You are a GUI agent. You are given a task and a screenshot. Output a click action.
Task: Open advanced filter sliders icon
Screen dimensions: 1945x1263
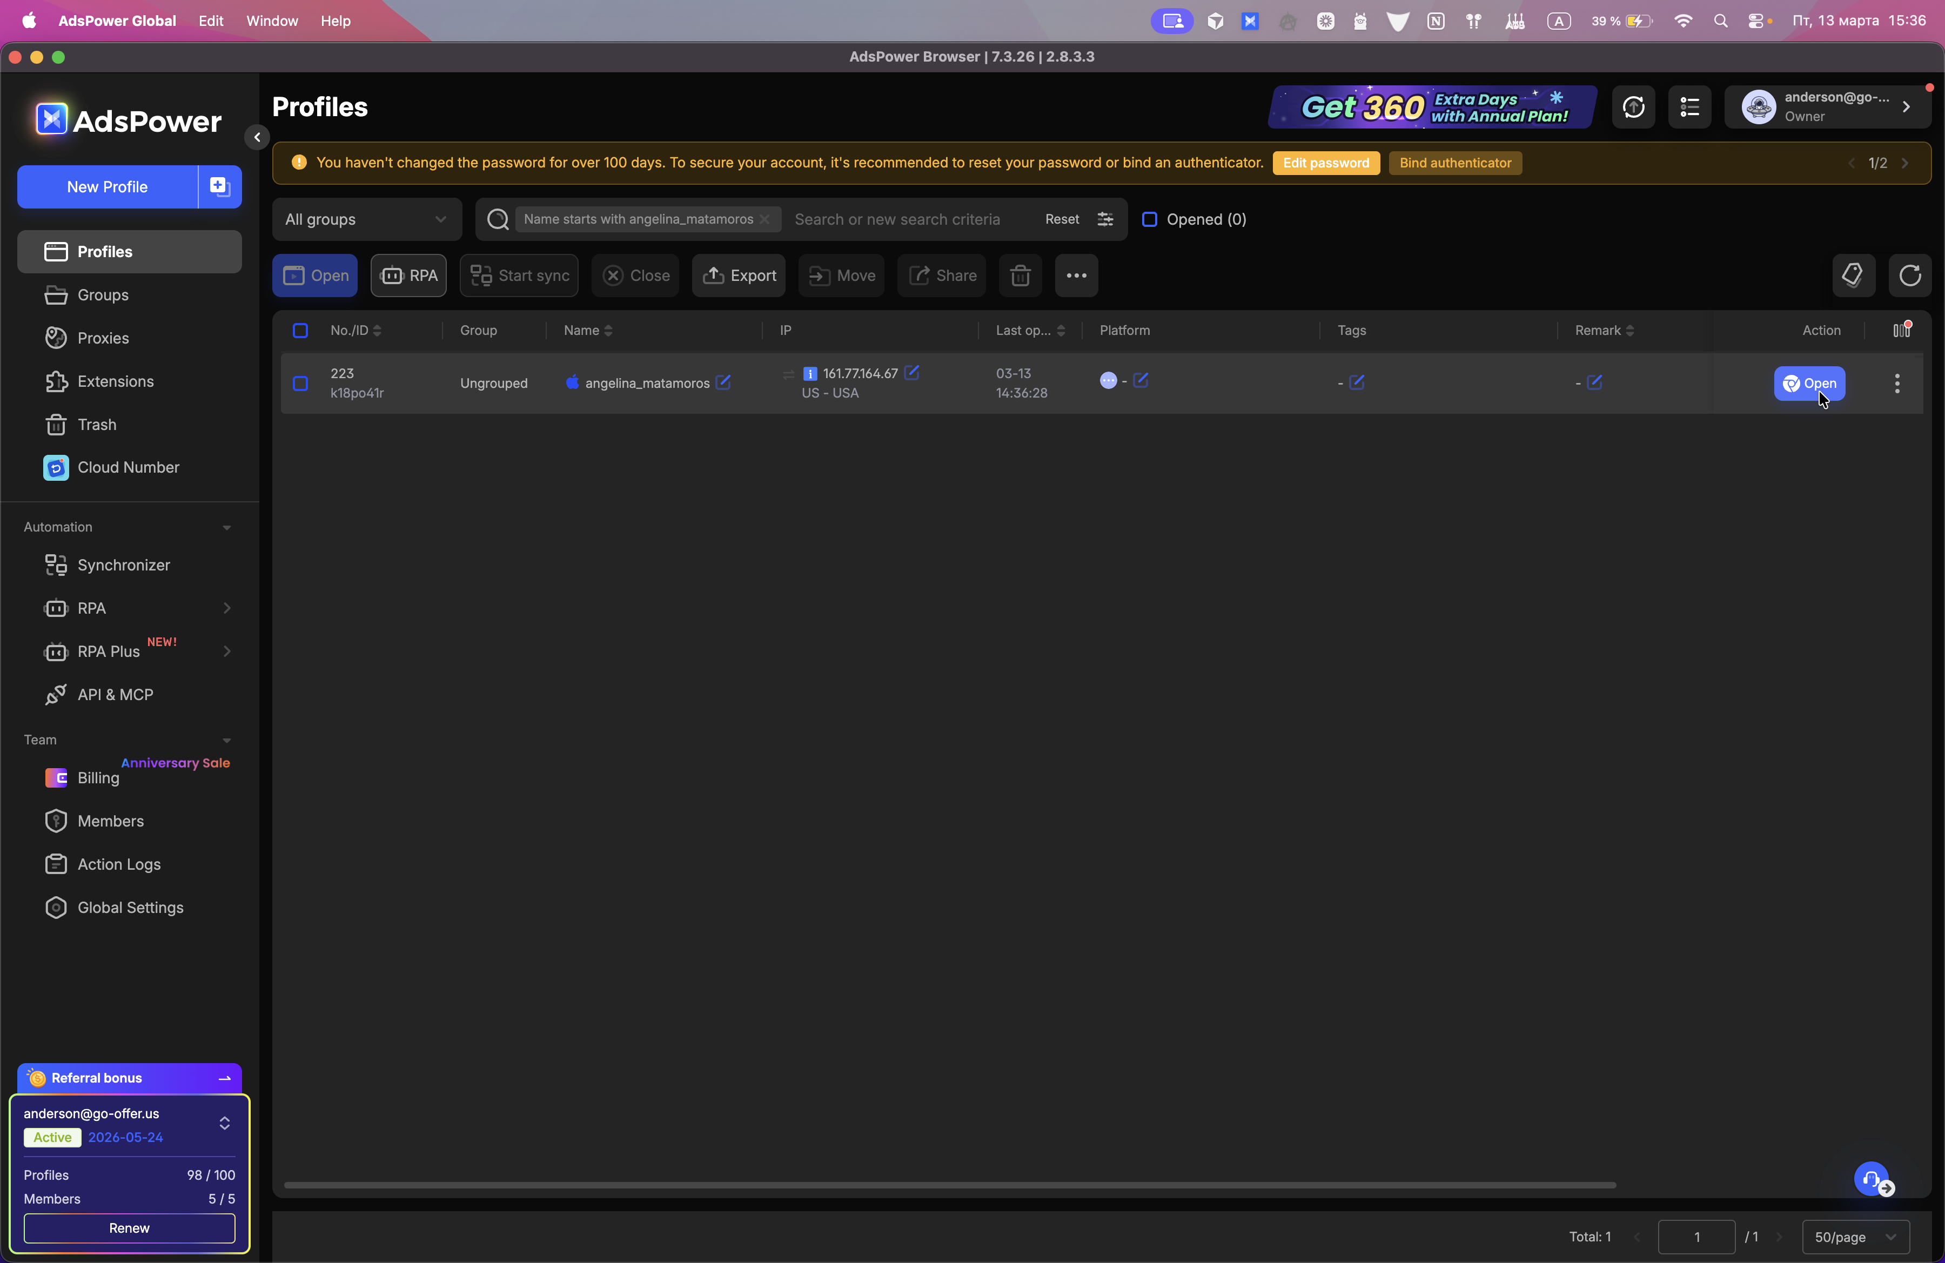(x=1105, y=219)
